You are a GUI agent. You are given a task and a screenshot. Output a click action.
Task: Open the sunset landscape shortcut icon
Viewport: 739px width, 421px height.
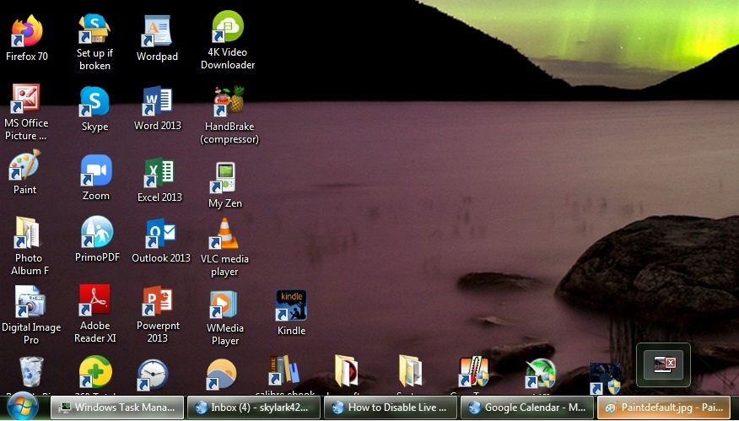221,375
